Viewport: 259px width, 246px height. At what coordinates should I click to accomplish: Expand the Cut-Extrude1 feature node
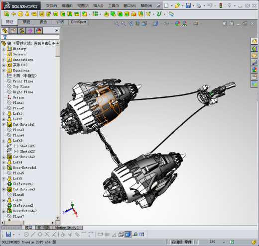tap(3, 125)
